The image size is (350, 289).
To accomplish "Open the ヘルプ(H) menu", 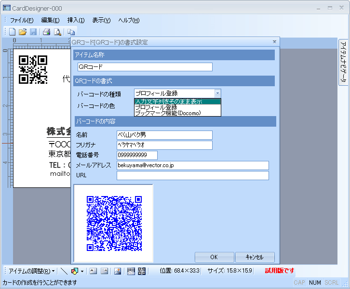I will click(x=129, y=20).
